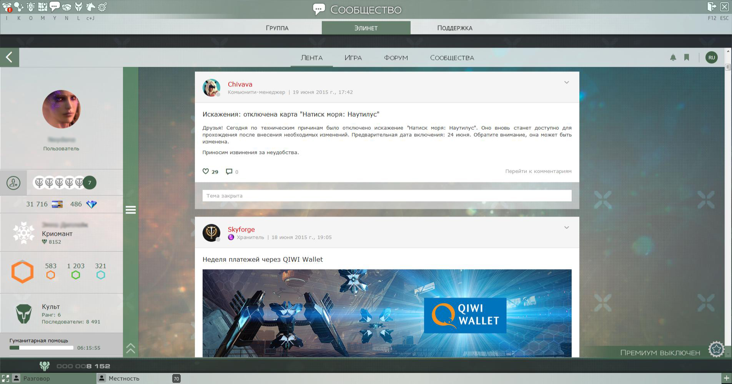
Task: Click the followers badge showing 7
Action: (90, 183)
